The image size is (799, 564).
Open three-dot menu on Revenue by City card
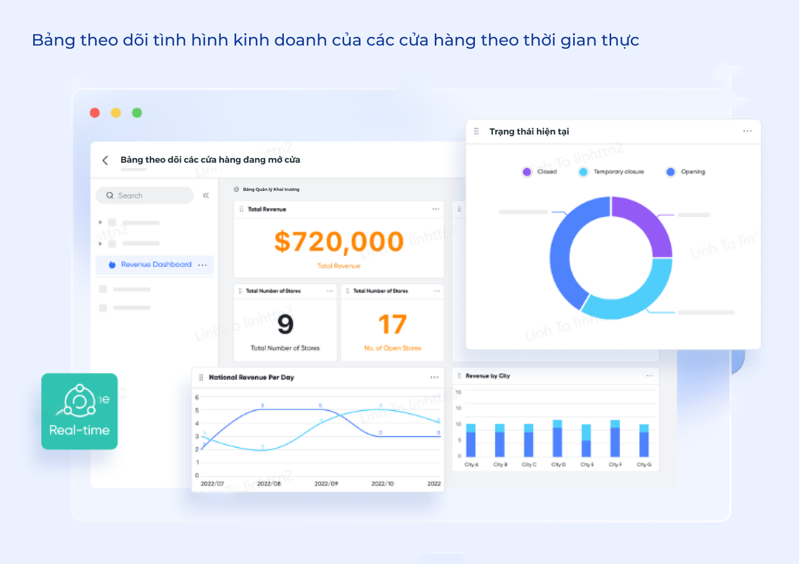(x=650, y=376)
